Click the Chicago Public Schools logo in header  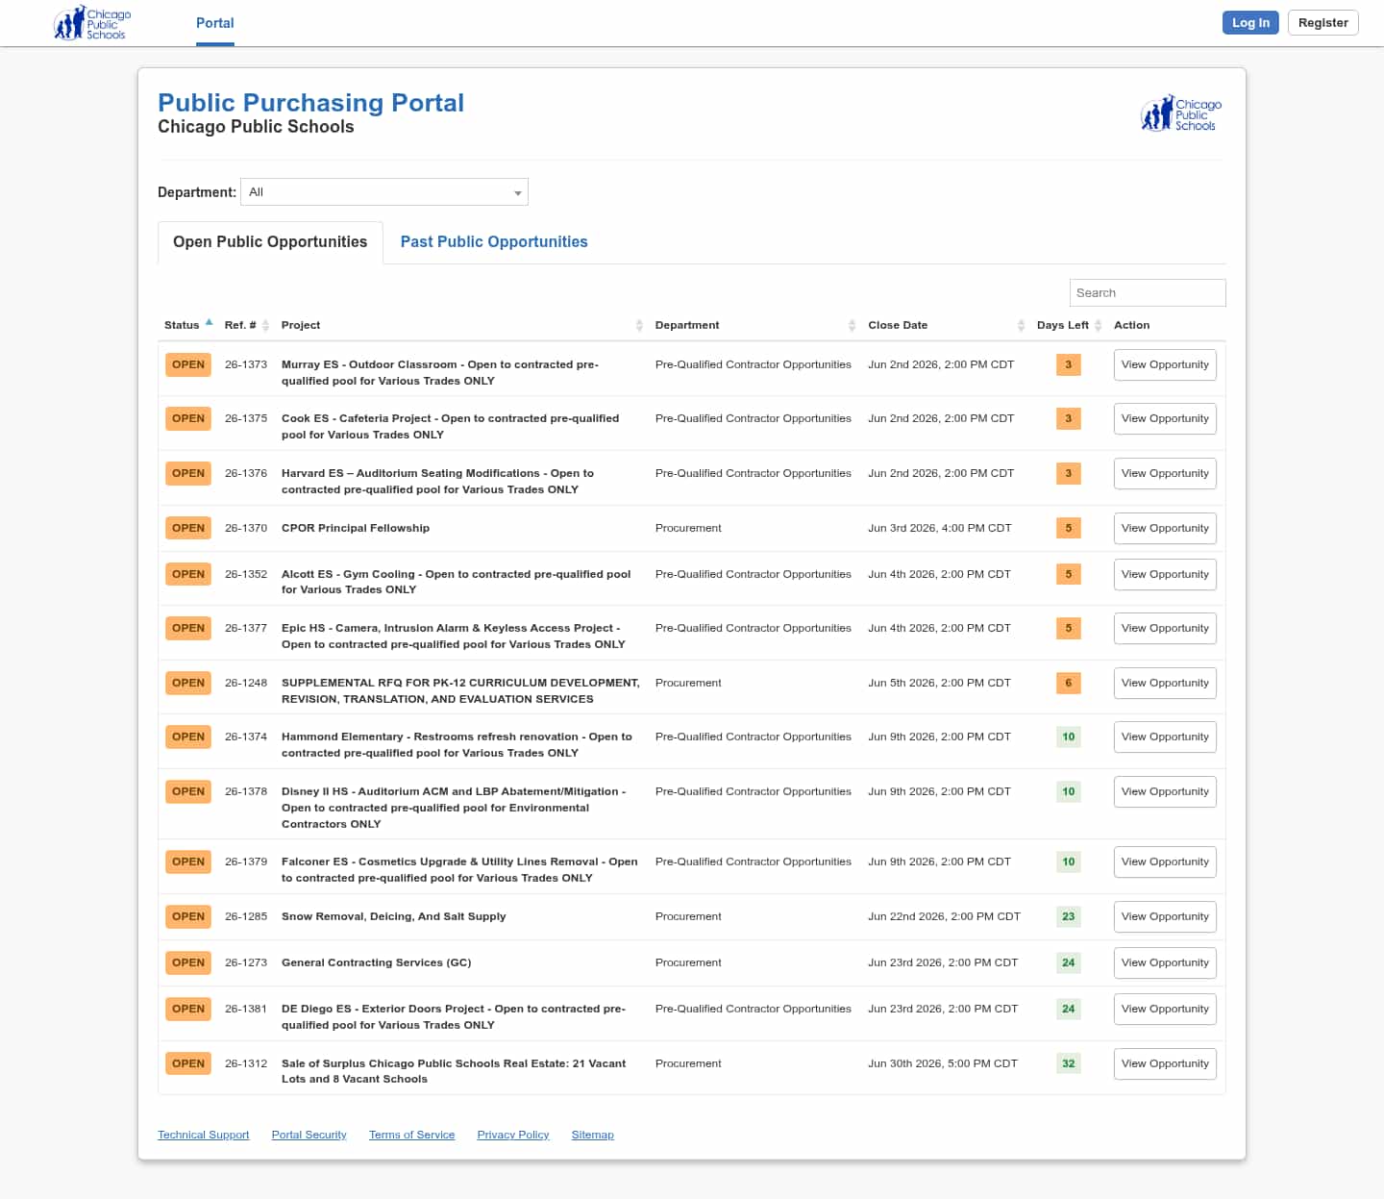(92, 23)
